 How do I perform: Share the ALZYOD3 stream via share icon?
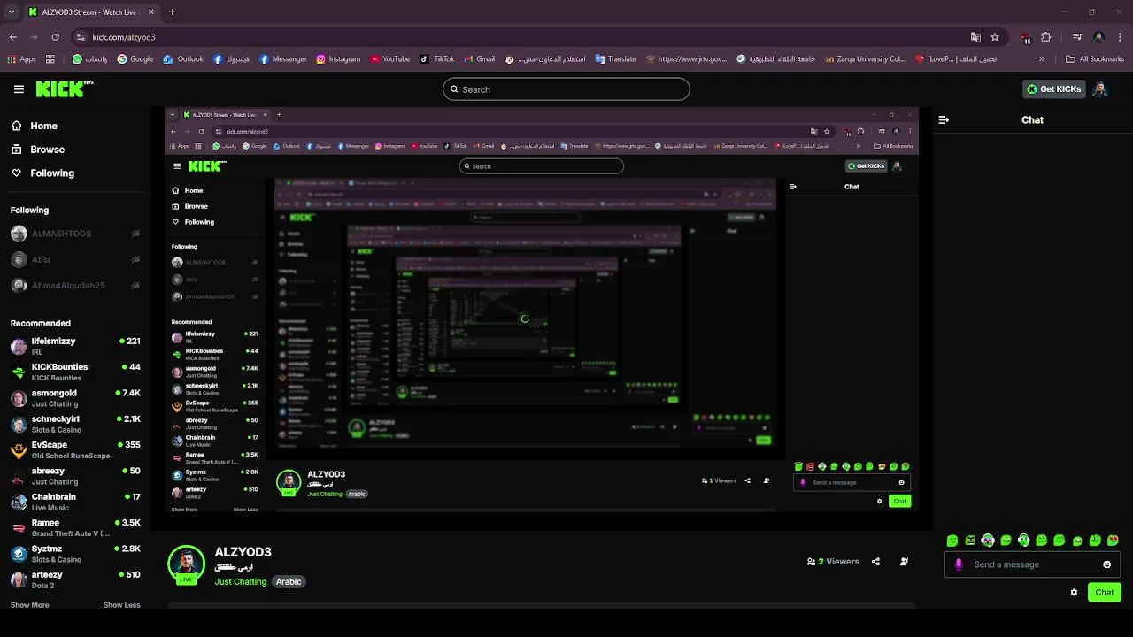pos(875,561)
